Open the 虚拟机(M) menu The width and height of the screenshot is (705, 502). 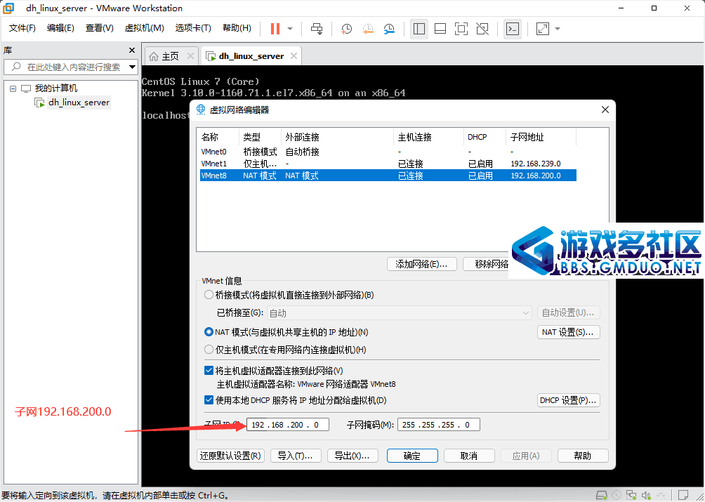point(145,28)
